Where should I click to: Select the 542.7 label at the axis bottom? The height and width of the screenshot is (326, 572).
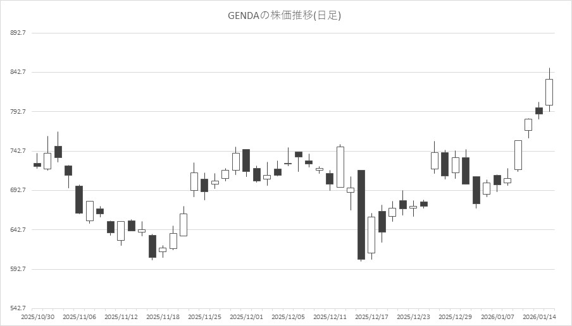17,308
